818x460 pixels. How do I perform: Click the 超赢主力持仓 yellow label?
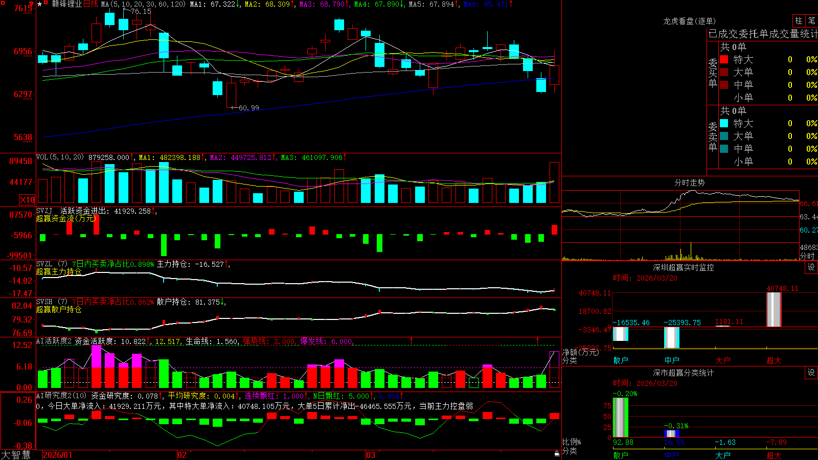click(59, 271)
